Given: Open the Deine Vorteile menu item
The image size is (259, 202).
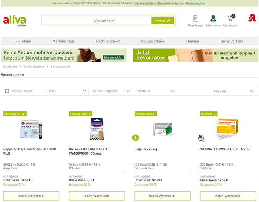Looking at the screenshot, I should tap(232, 41).
